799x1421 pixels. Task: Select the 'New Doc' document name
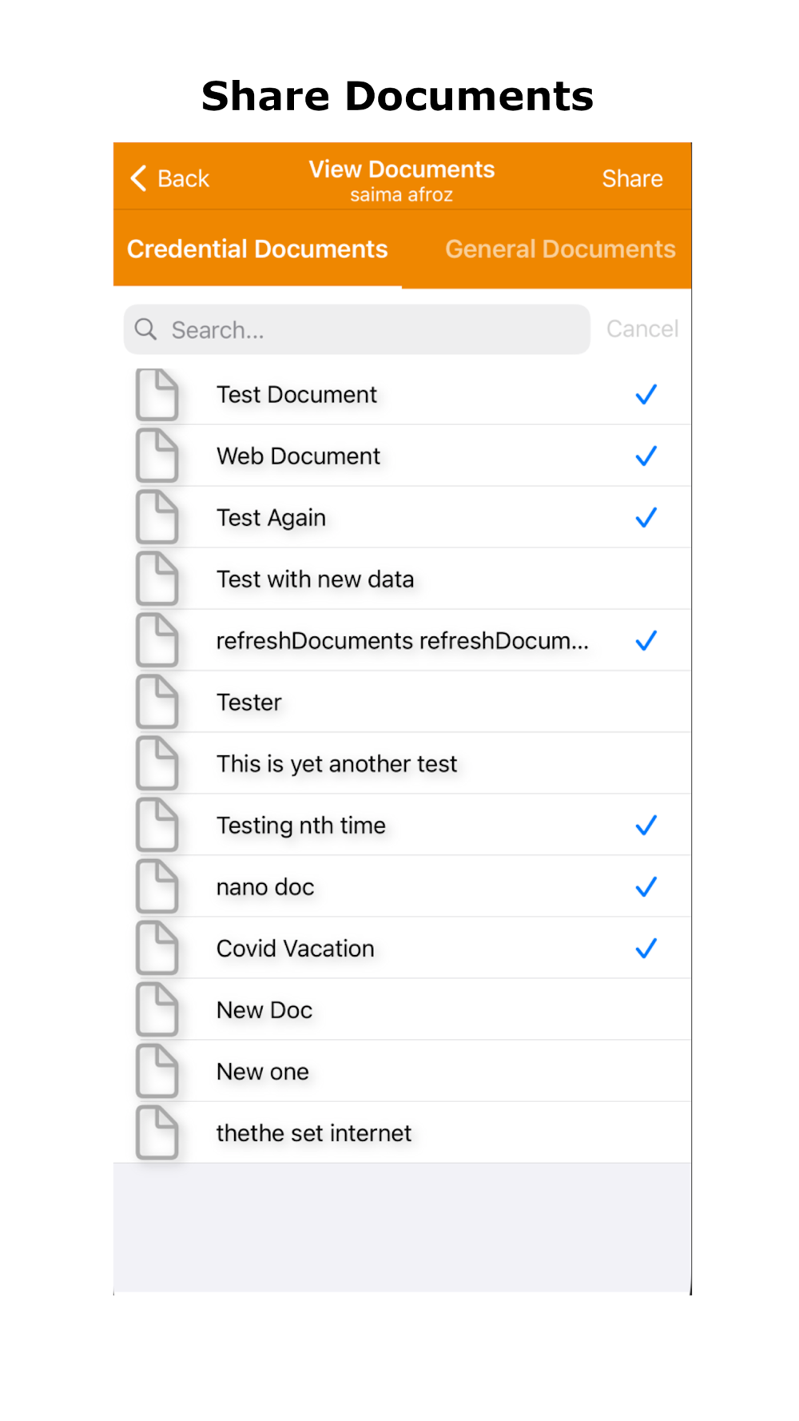click(264, 1010)
